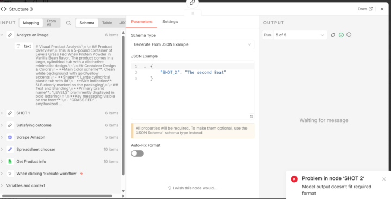Click the Scrape Amazon globe icon
Viewport: 391px width, 199px height.
(x=10, y=137)
